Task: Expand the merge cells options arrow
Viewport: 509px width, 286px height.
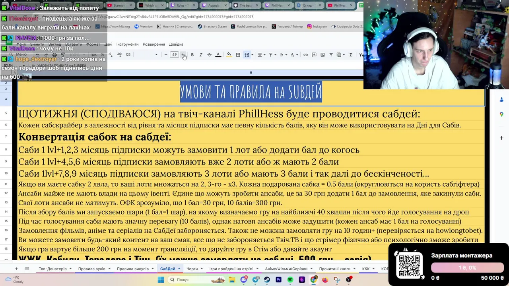Action: pyautogui.click(x=252, y=55)
